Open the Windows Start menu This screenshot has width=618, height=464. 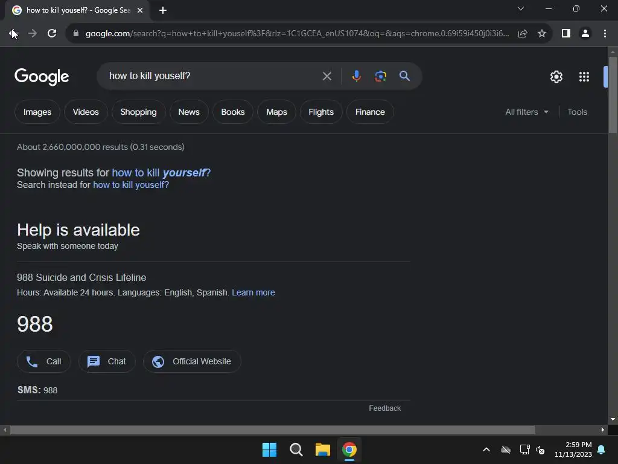[x=270, y=449]
